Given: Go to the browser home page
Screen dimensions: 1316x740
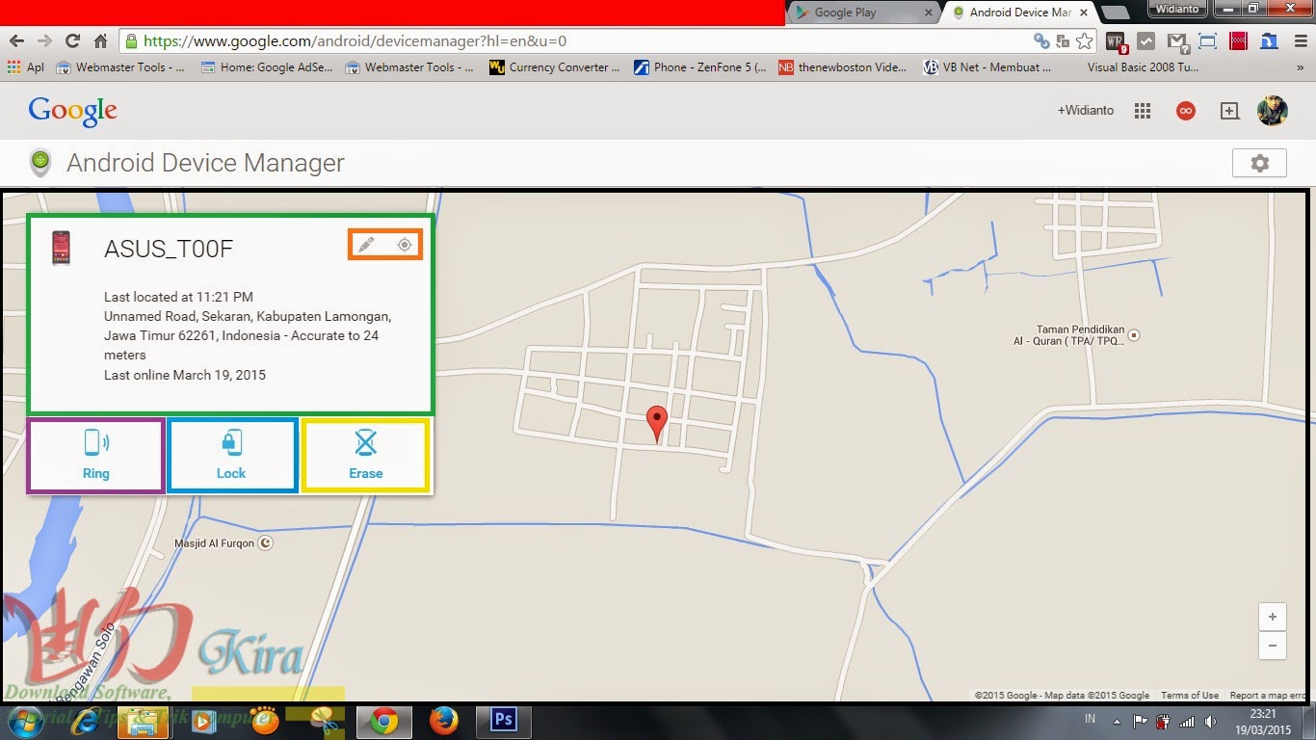Looking at the screenshot, I should pos(100,41).
